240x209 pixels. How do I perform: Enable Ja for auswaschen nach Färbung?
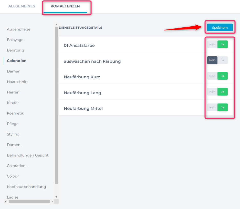223,60
